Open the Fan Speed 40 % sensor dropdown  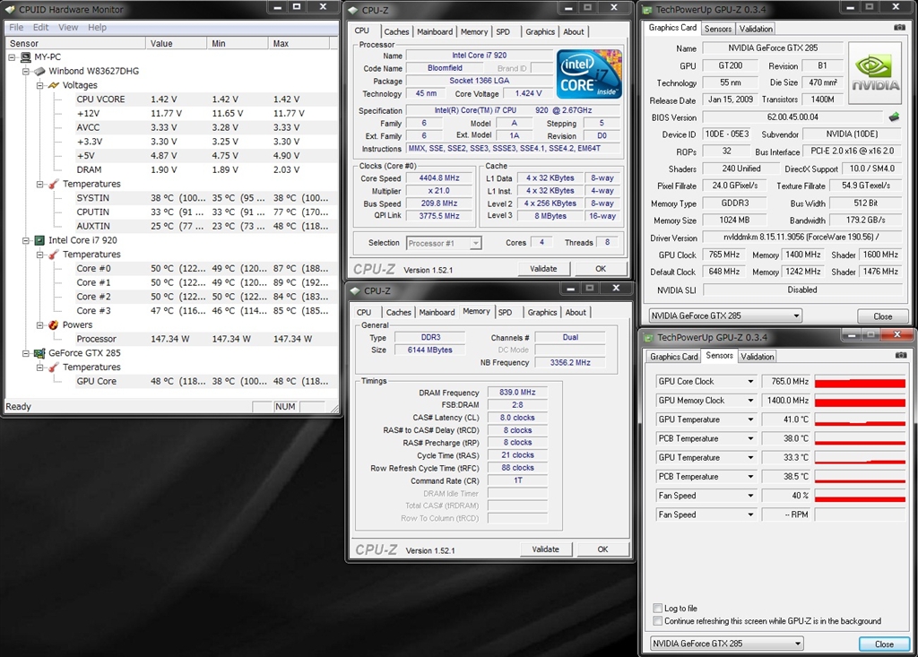click(x=750, y=496)
